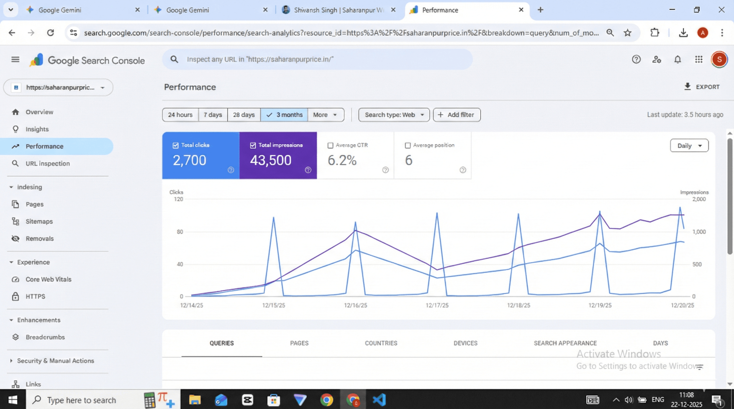Enable the Average CTR checkbox
This screenshot has height=409, width=734.
pos(330,145)
